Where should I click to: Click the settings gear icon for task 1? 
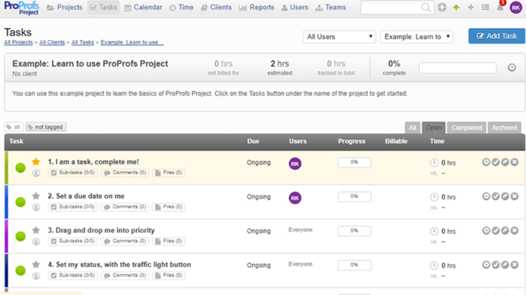[x=486, y=162]
